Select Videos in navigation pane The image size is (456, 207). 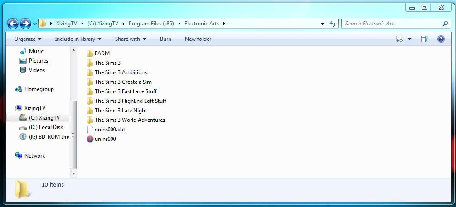(37, 70)
